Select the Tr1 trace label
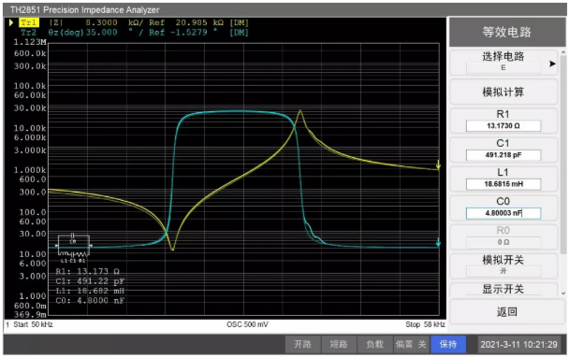 point(28,22)
